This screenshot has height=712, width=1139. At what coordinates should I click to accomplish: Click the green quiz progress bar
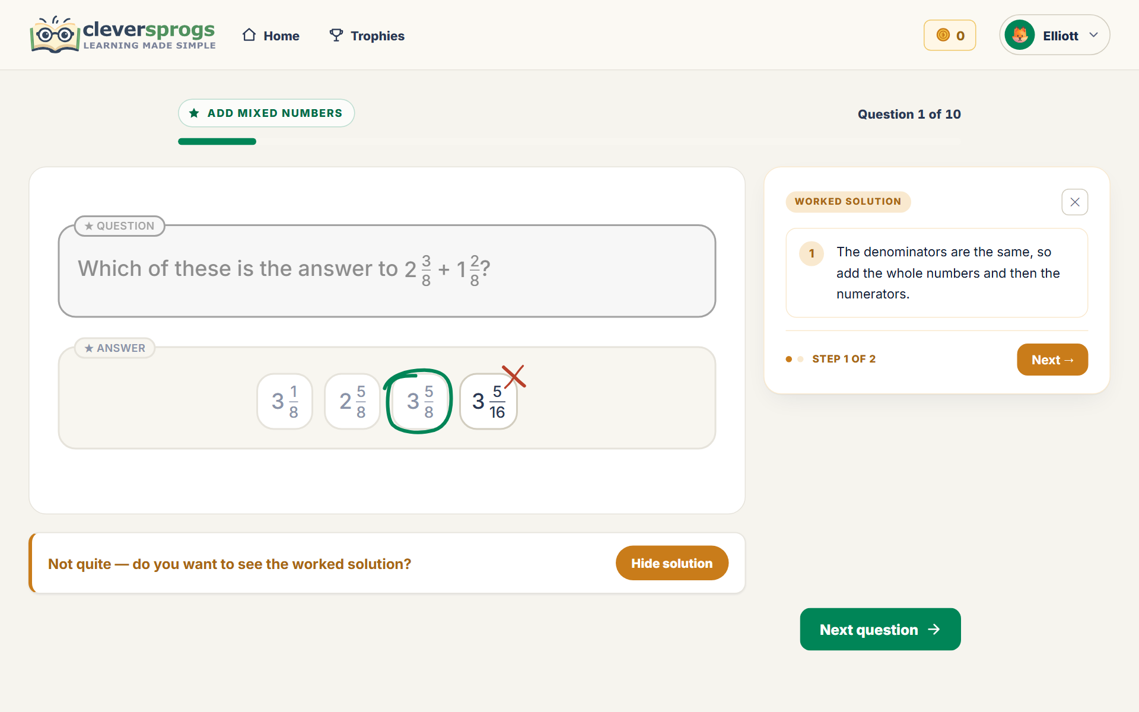coord(217,142)
